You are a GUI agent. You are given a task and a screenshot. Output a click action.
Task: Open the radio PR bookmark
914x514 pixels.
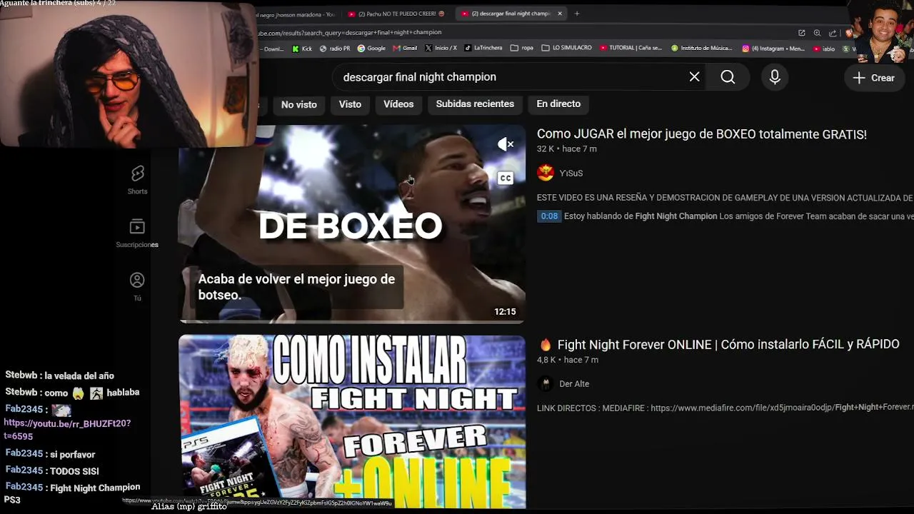click(x=335, y=49)
